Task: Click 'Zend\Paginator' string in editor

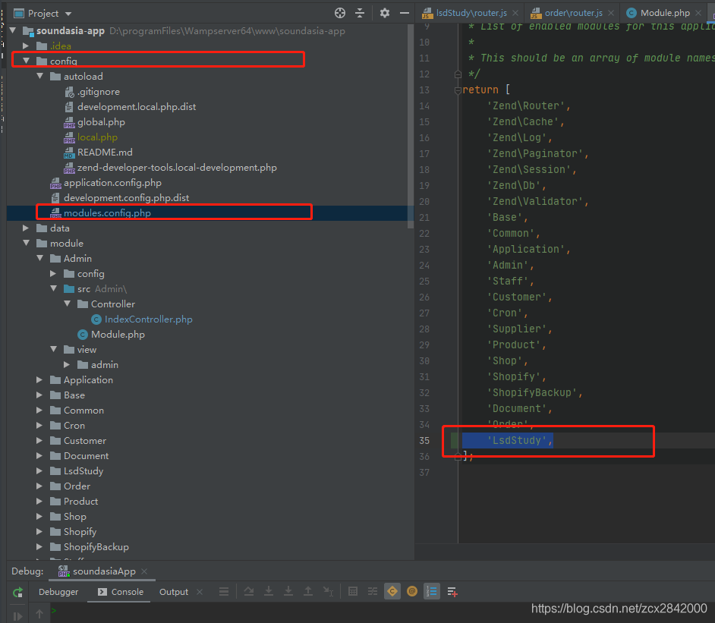Action: [x=535, y=153]
